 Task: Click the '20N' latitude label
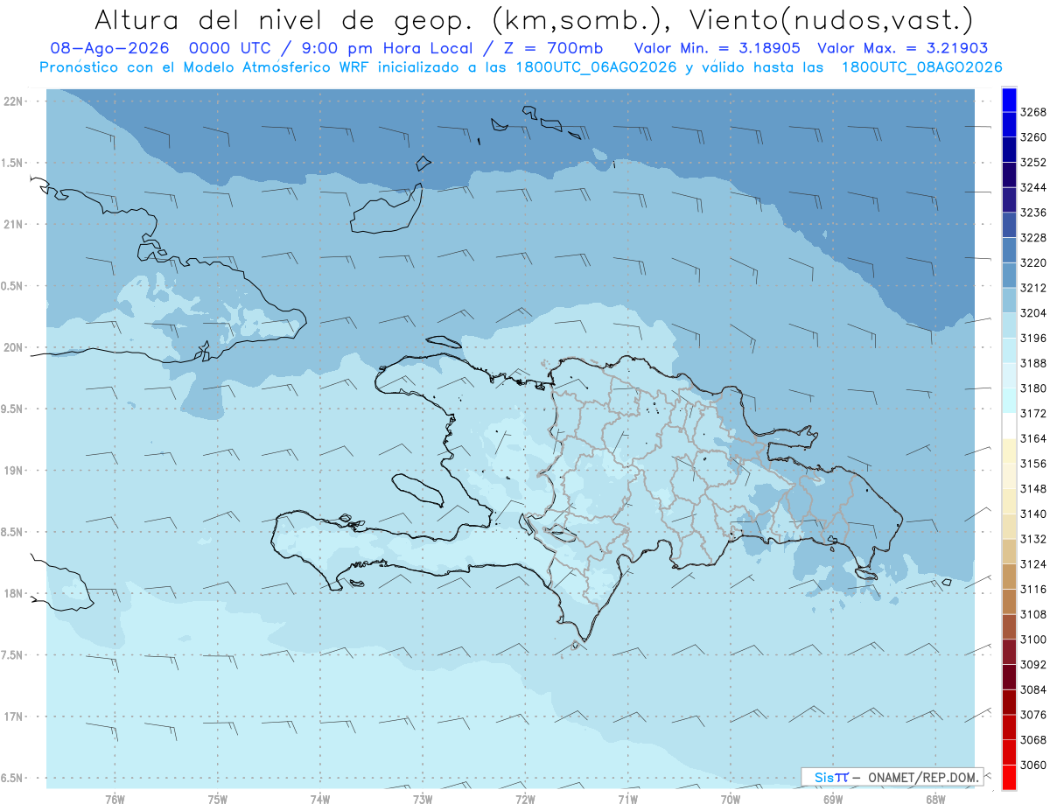[14, 347]
